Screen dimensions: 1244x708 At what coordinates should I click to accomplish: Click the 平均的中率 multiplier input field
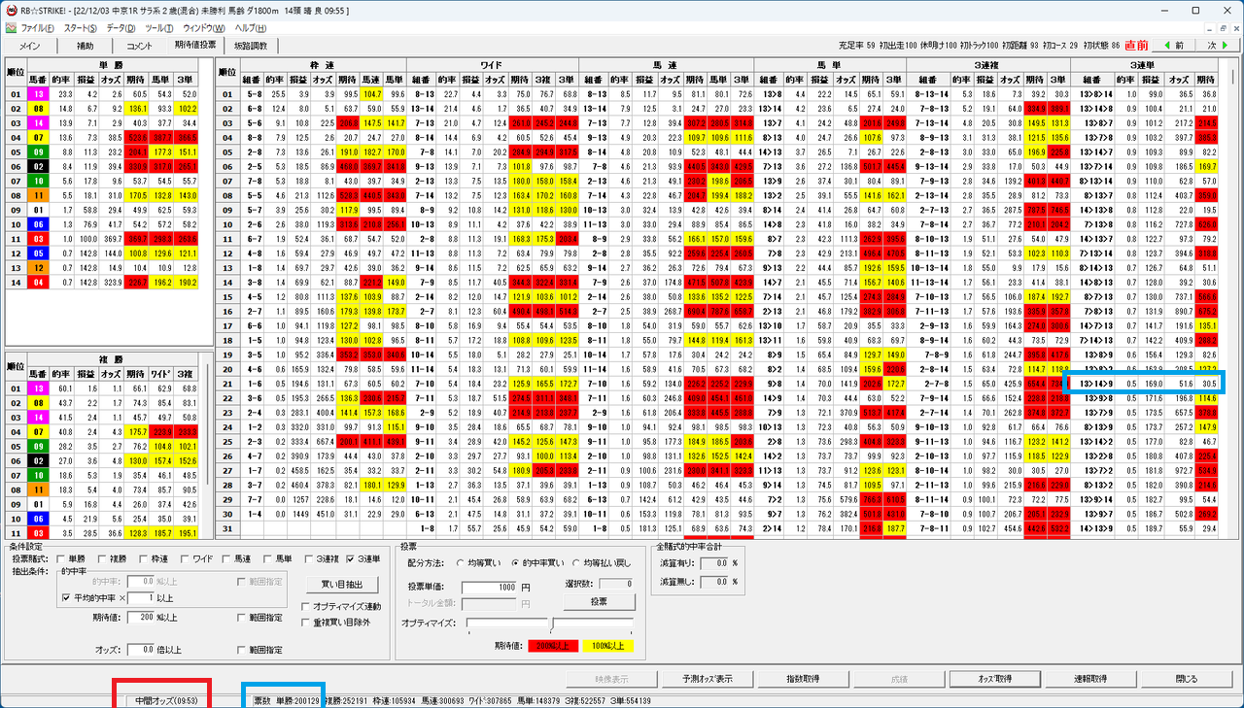140,597
